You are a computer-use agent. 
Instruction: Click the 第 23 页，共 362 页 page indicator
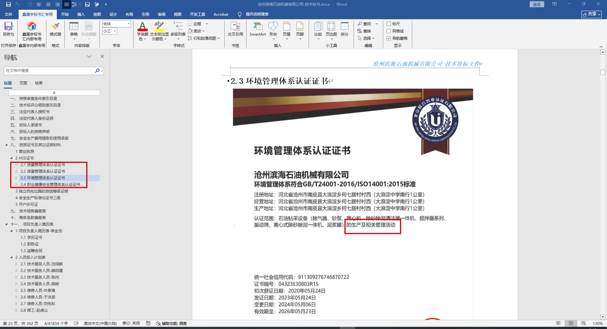[21, 323]
